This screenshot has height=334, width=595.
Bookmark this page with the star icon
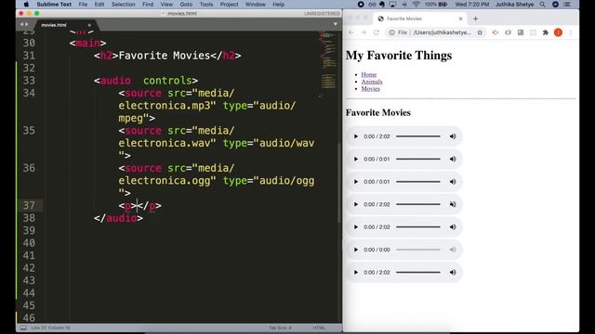point(480,32)
